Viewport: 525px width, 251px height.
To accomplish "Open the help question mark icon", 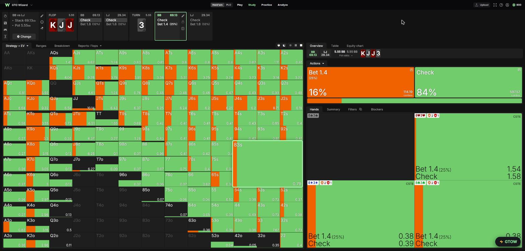I will click(501, 5).
